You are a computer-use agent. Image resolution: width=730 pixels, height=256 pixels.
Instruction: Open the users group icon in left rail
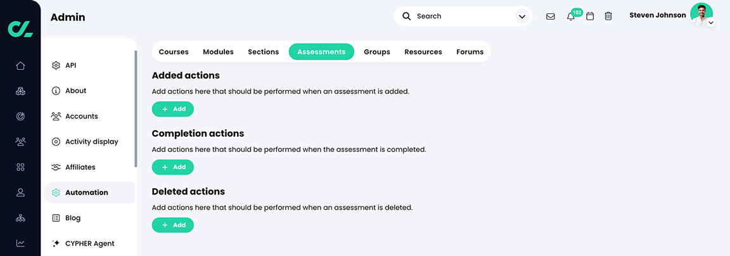[x=20, y=141]
